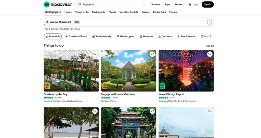Click the Travelers' Choice 2024 badge on Gardens by the Bay
Screen dimensions: 261x138
47,86
